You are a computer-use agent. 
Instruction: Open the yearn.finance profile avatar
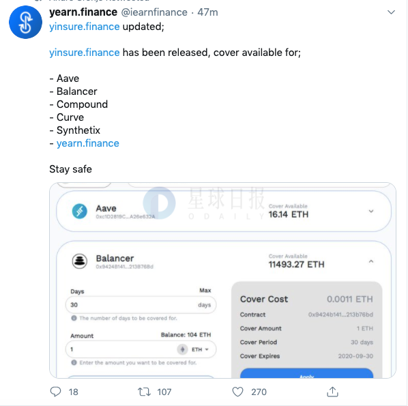(25, 22)
